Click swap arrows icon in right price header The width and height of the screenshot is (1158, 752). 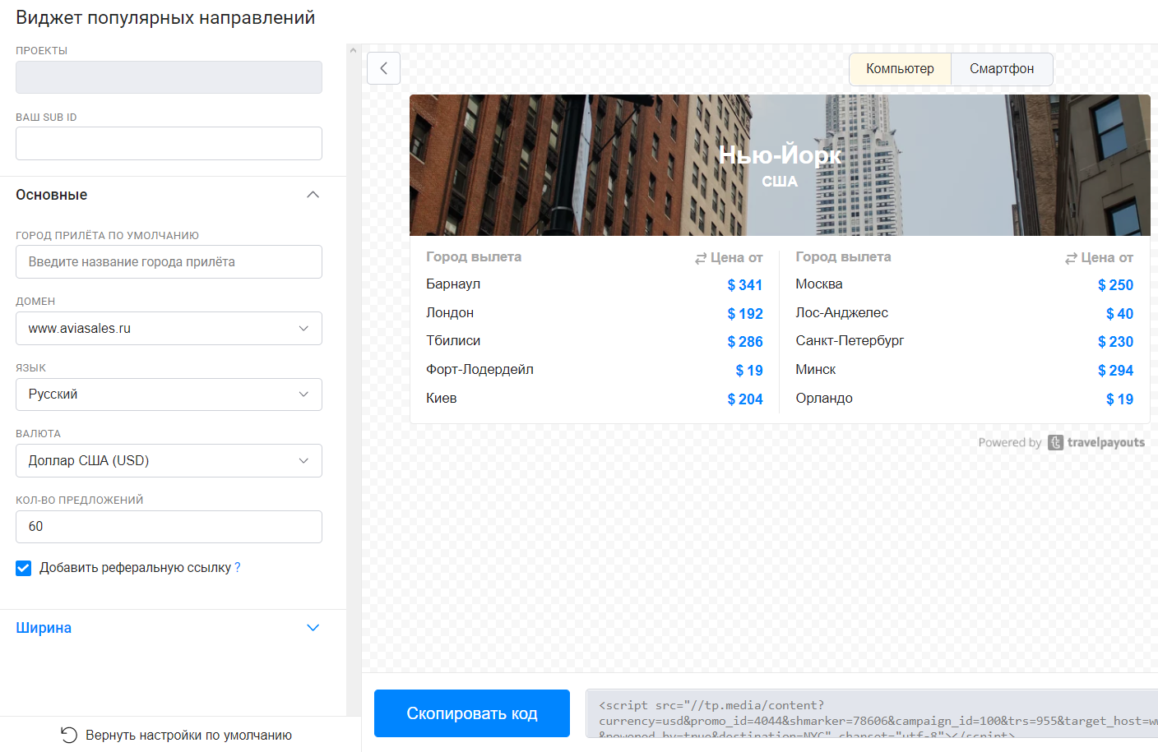coord(1071,258)
